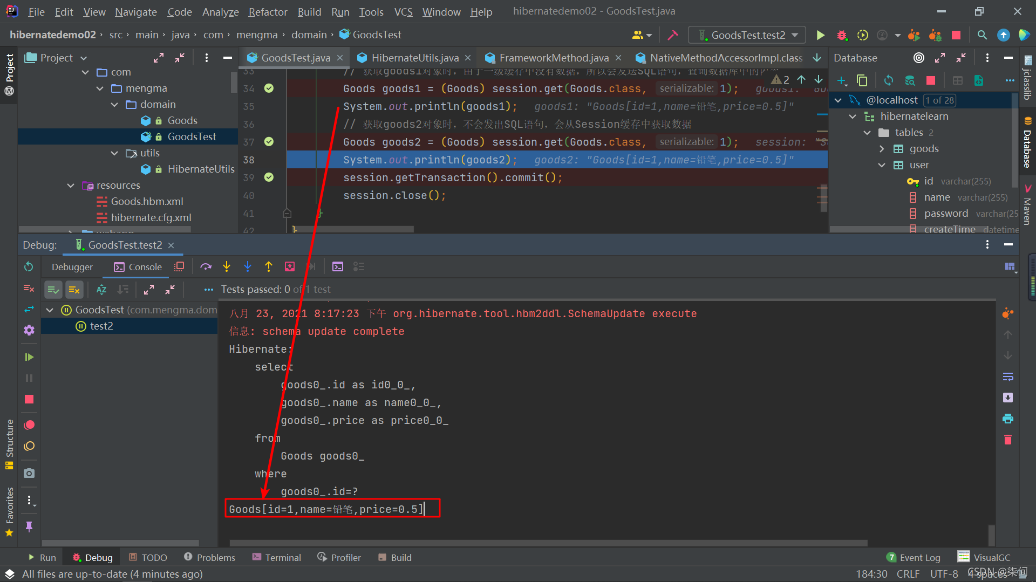Open query console icon in Database panel
Image resolution: width=1036 pixels, height=582 pixels.
[979, 81]
